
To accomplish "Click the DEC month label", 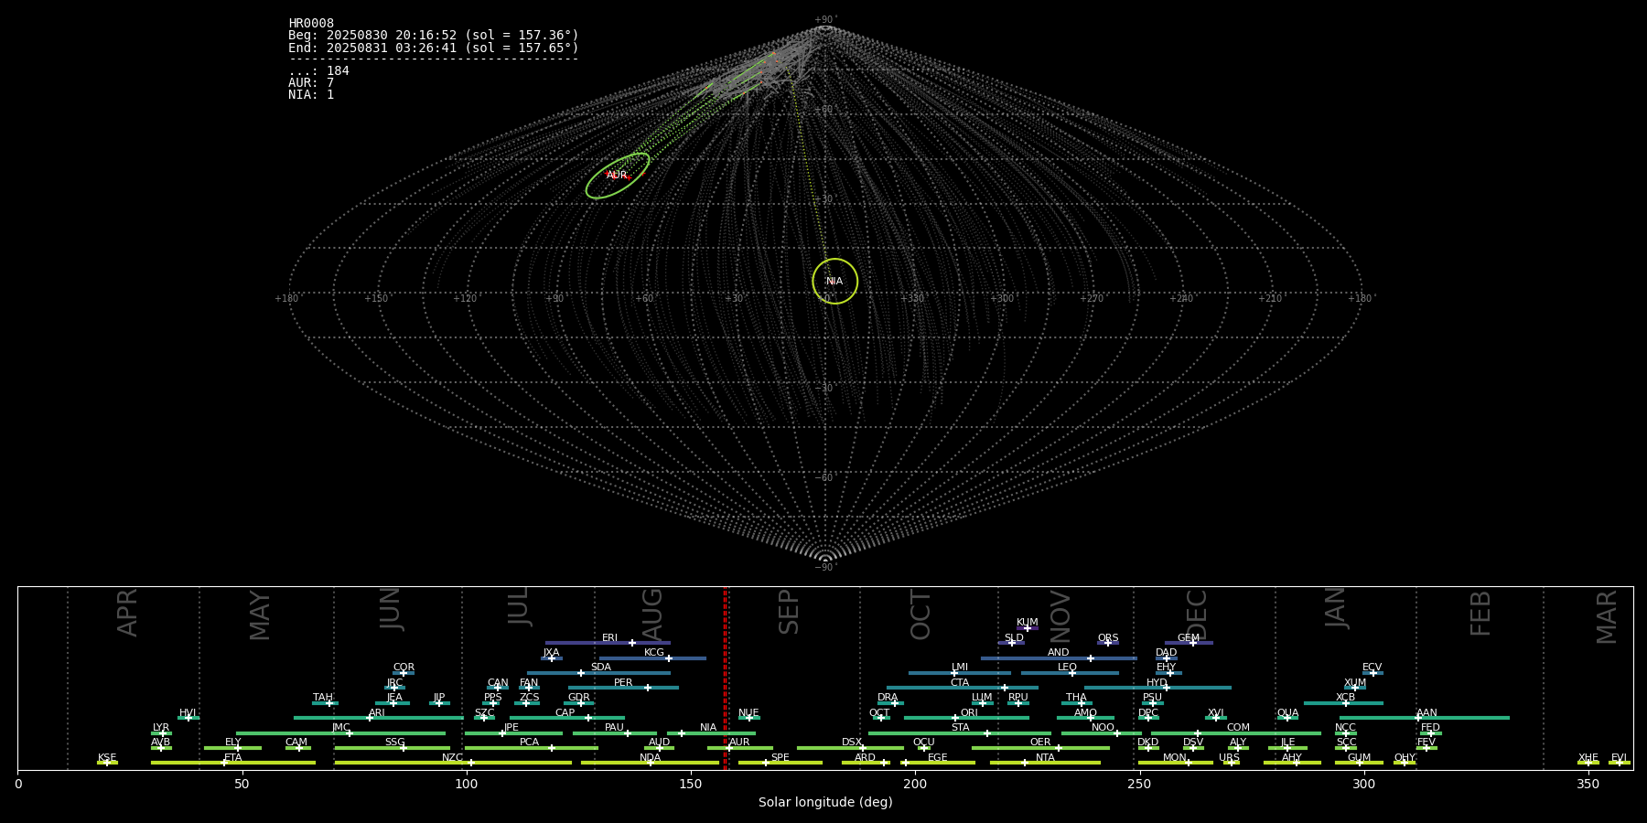I will click(1196, 615).
